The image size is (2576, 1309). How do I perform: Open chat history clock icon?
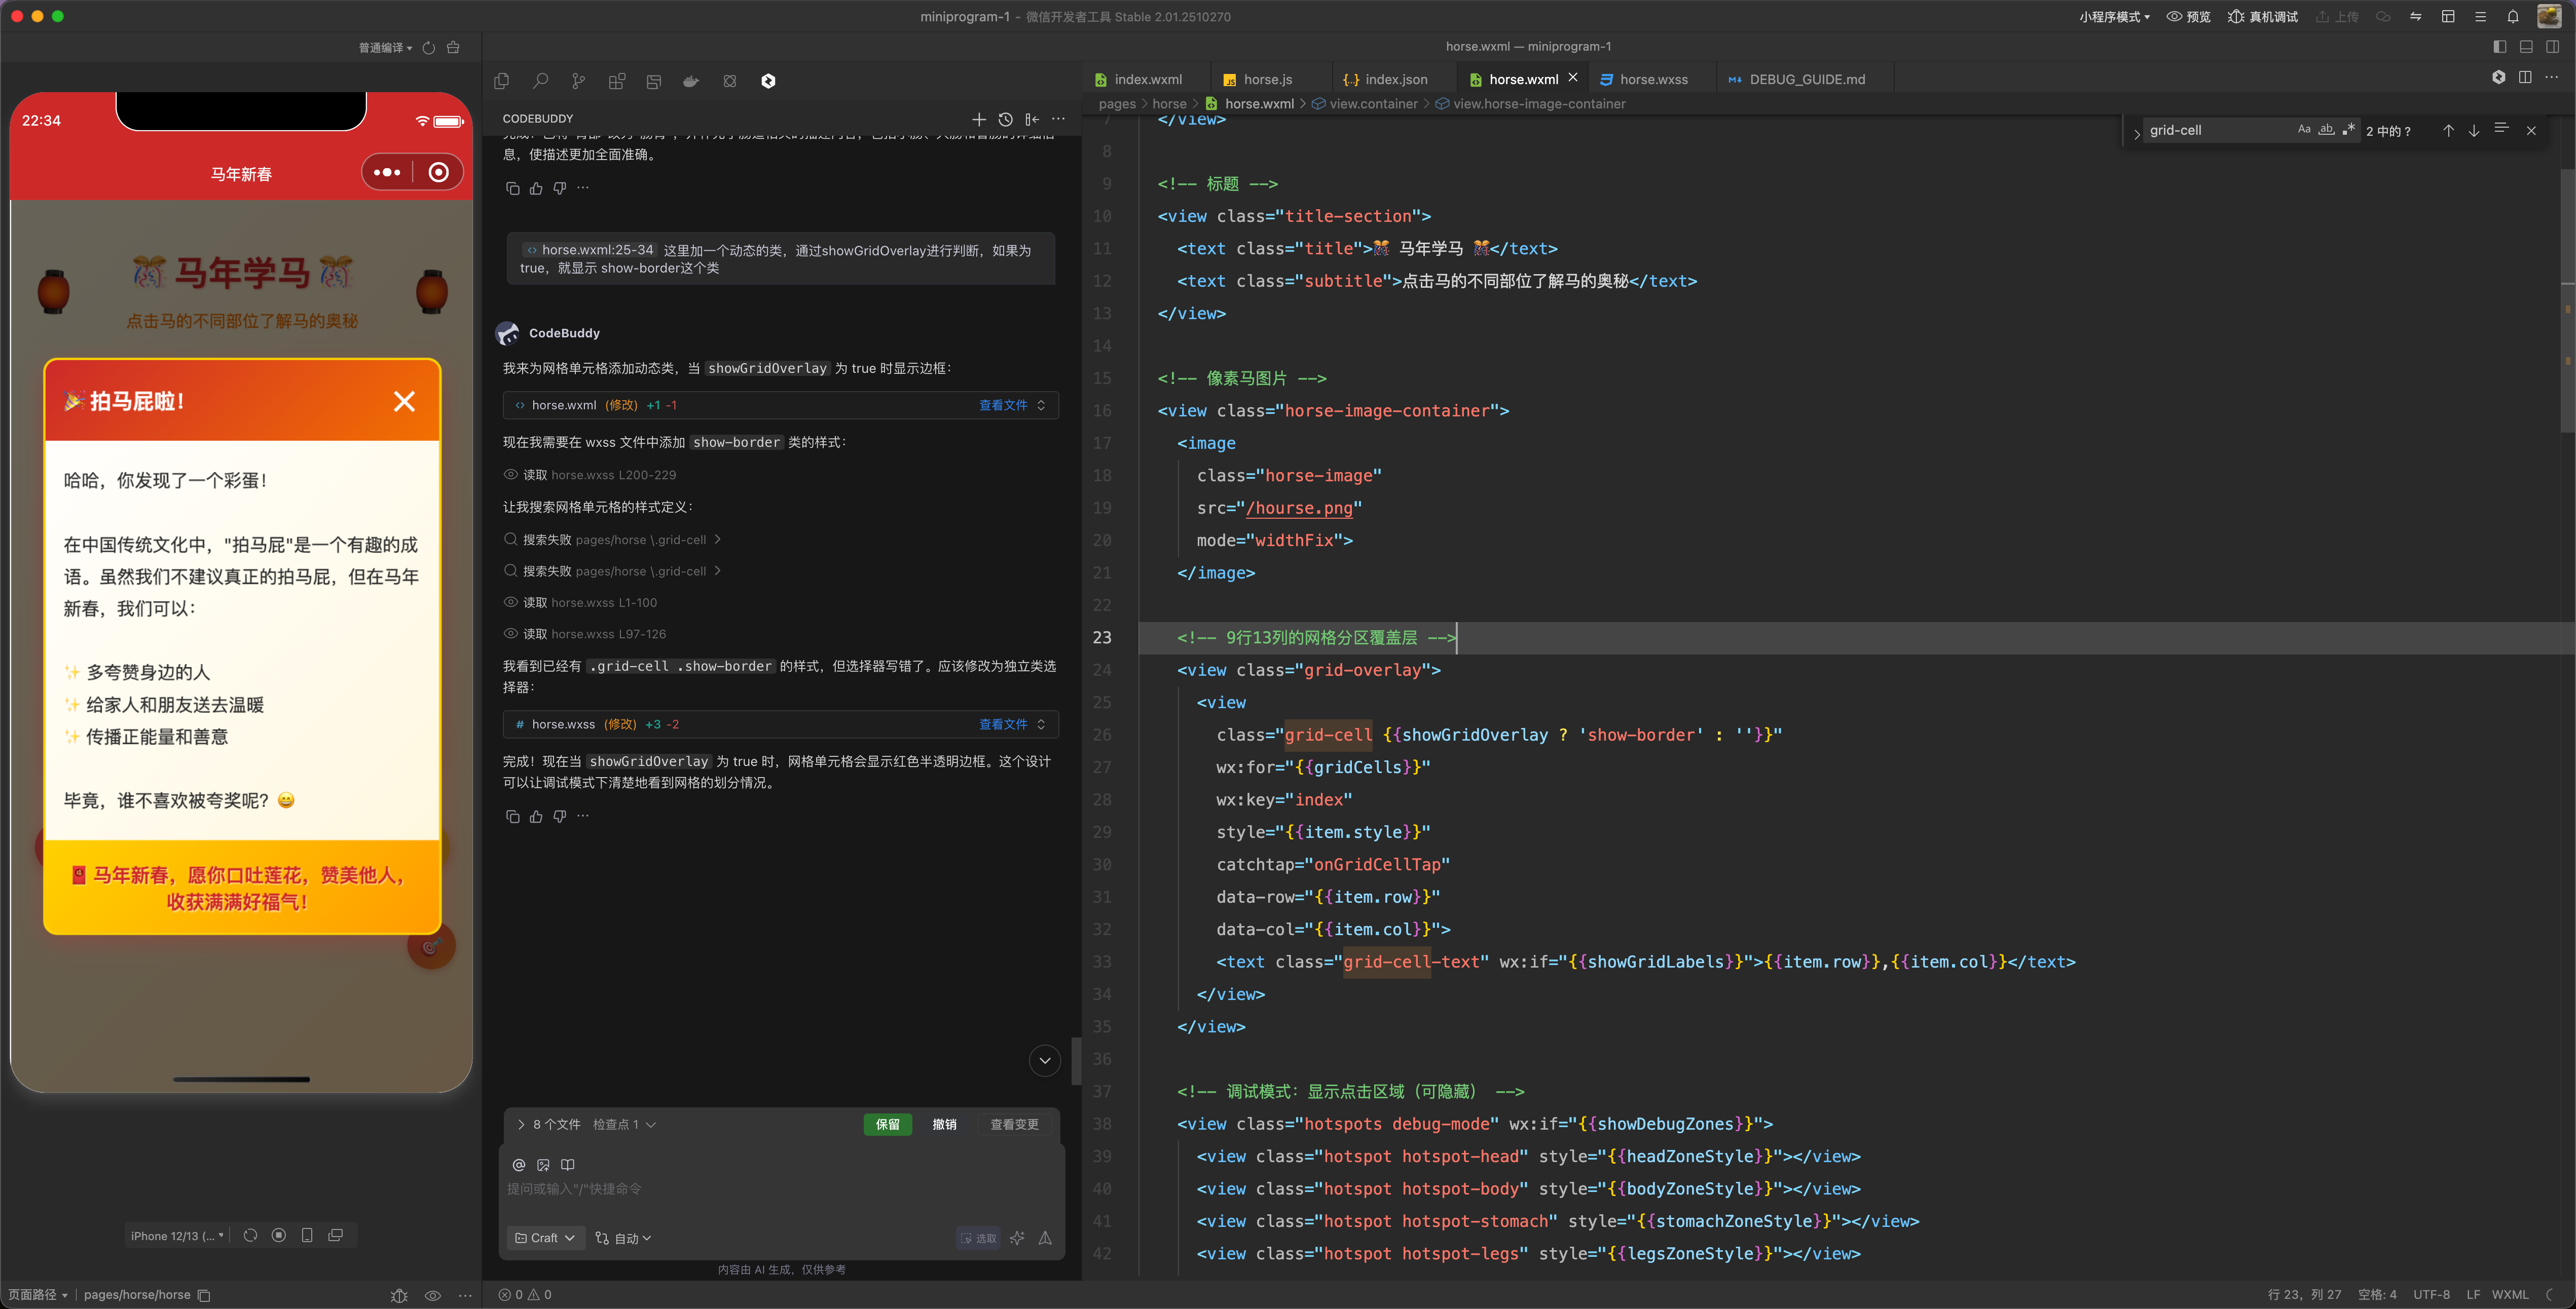(x=1006, y=119)
